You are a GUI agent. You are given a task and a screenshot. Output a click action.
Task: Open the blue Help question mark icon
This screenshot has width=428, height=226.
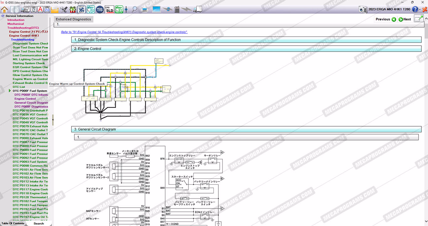click(x=415, y=10)
